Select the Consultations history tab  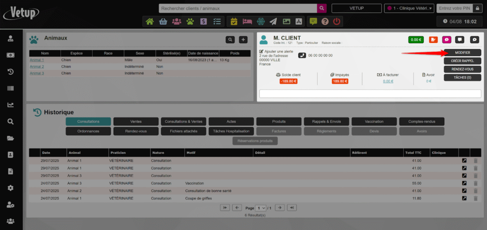[88, 121]
